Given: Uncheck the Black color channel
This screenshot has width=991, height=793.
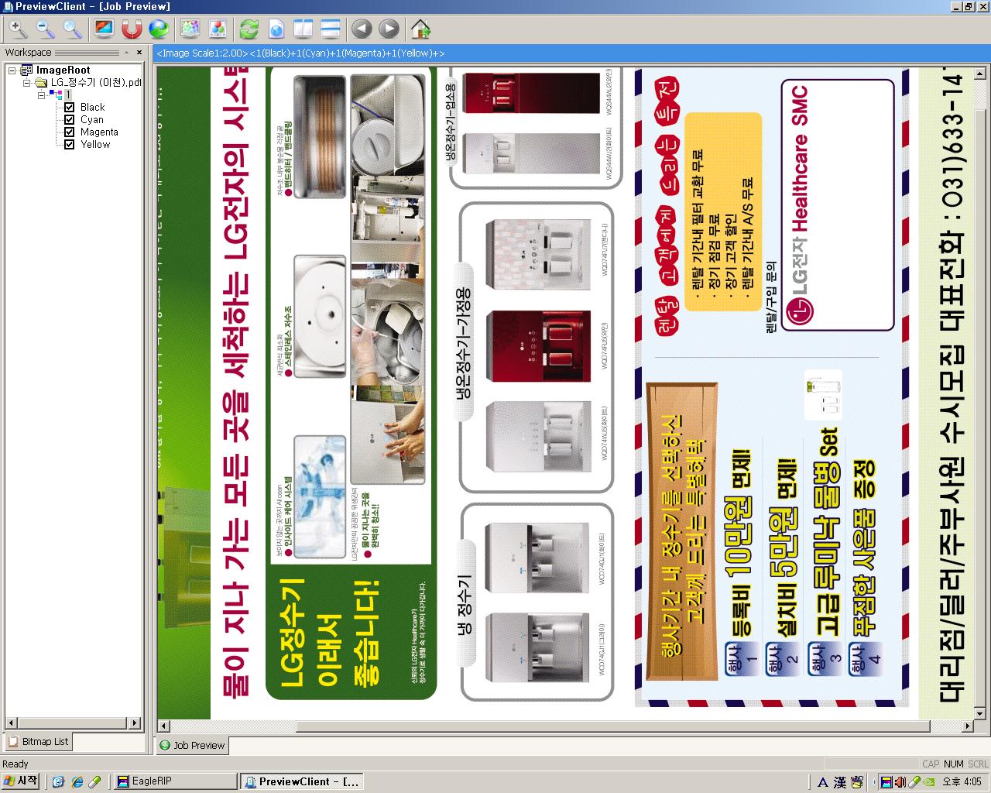Looking at the screenshot, I should (70, 108).
